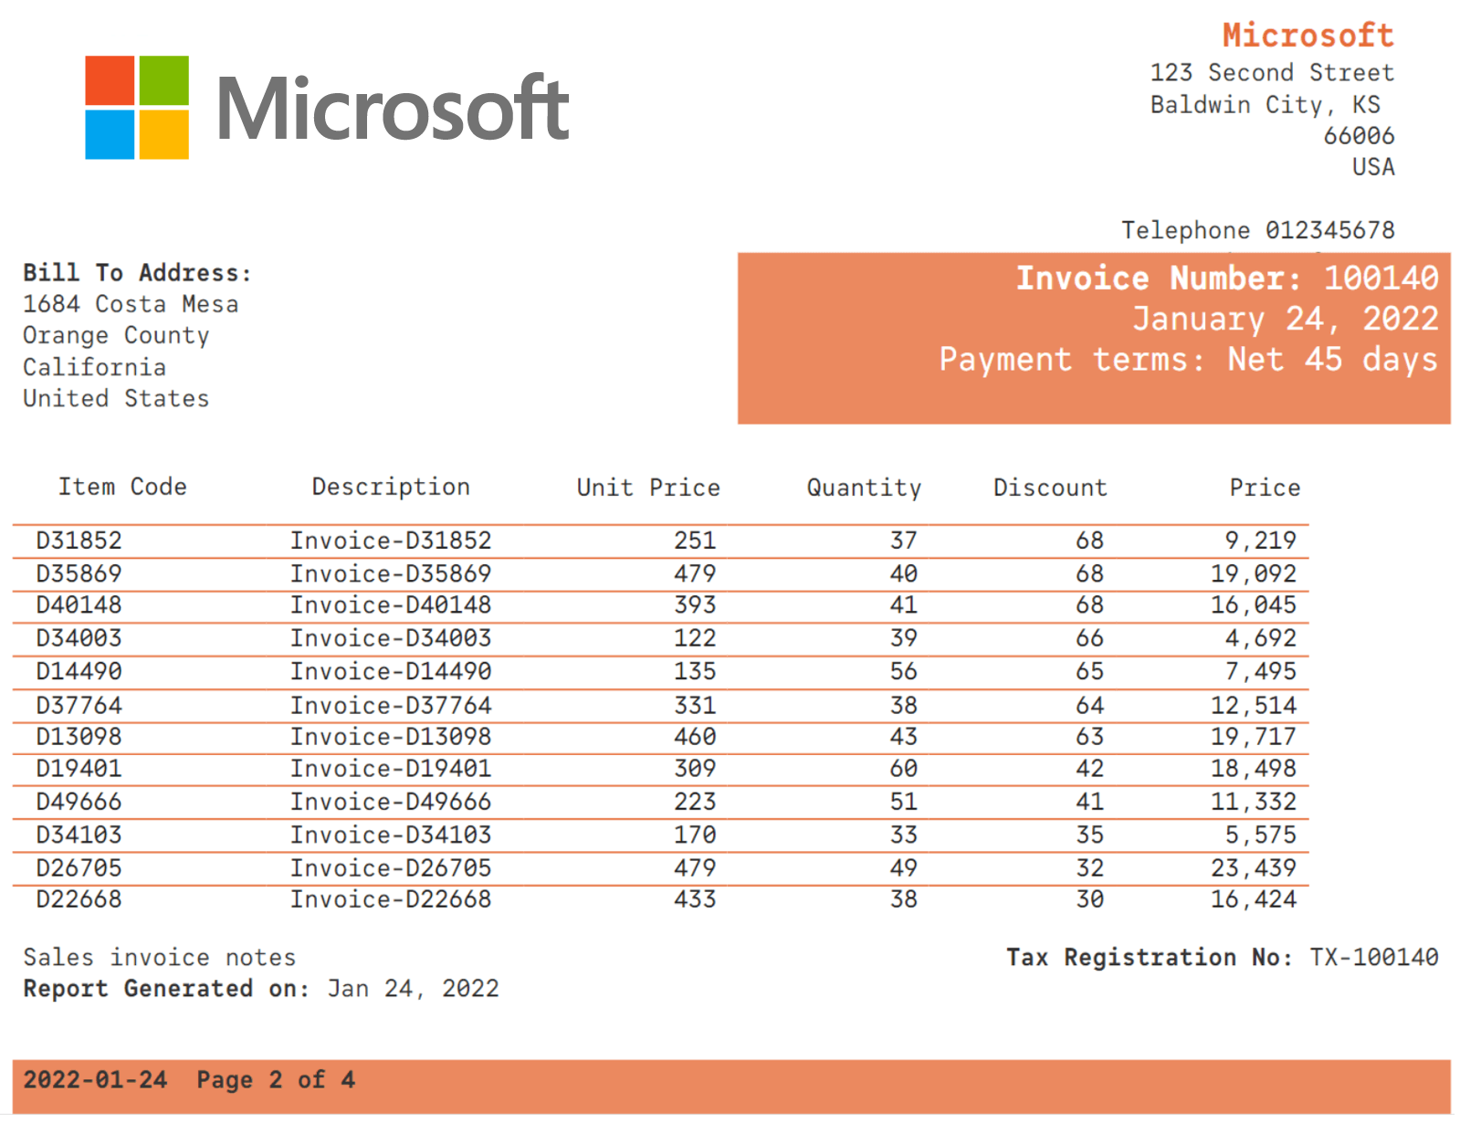Image resolution: width=1460 pixels, height=1124 pixels.
Task: Select price 19,092 in D35869 row
Action: pos(1254,573)
